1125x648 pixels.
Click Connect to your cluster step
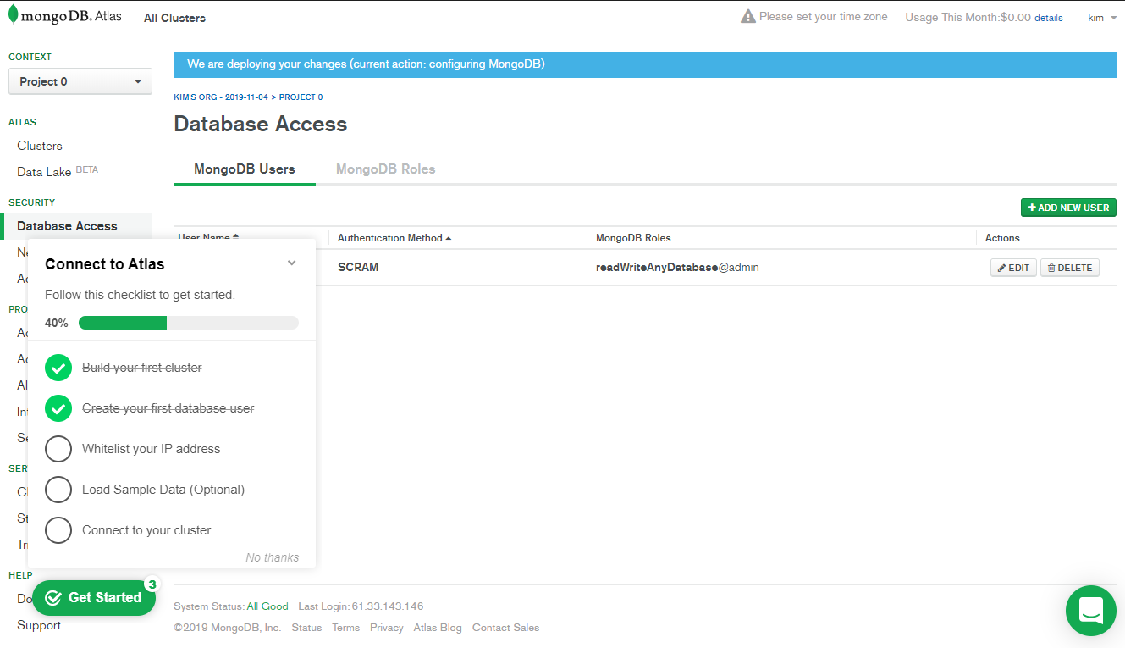point(146,530)
